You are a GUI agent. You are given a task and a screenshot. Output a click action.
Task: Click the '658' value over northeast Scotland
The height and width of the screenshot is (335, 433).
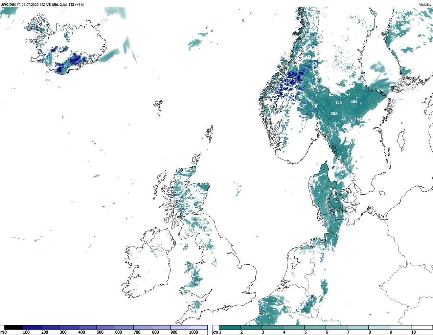(x=203, y=184)
